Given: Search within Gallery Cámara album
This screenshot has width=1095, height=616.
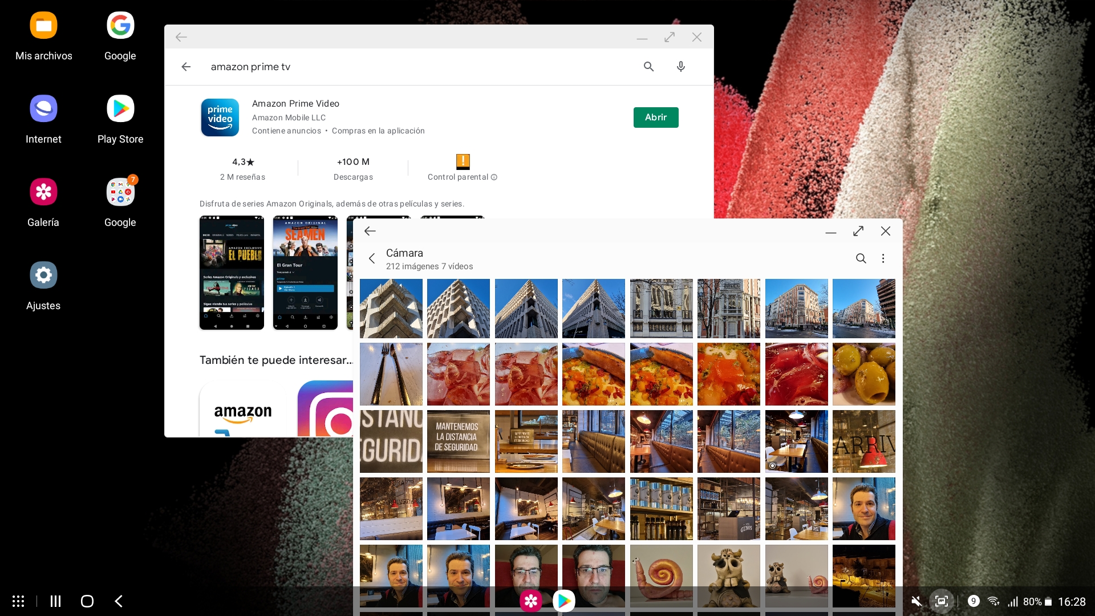Looking at the screenshot, I should pyautogui.click(x=861, y=258).
